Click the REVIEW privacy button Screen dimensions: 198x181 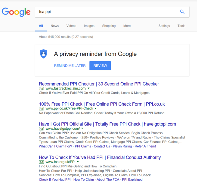click(100, 65)
